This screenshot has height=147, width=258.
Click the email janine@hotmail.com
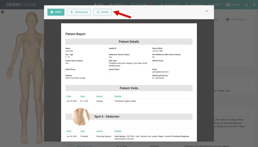pos(160,72)
